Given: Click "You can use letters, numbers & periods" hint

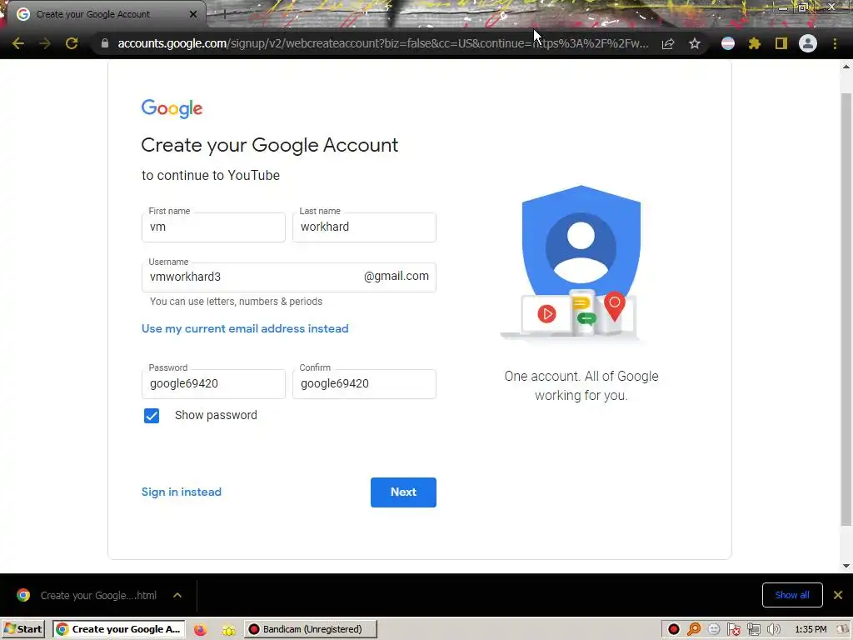Looking at the screenshot, I should (x=236, y=302).
